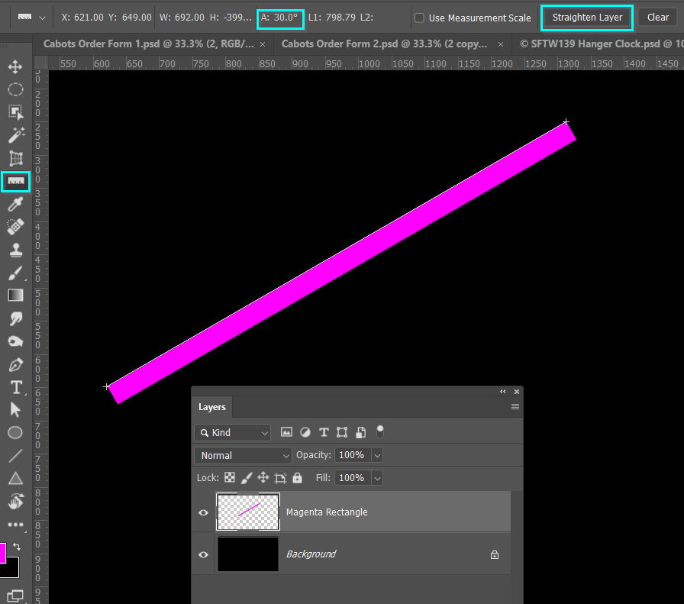Expand the Opacity slider dropdown arrow
This screenshot has height=604, width=684.
[377, 455]
